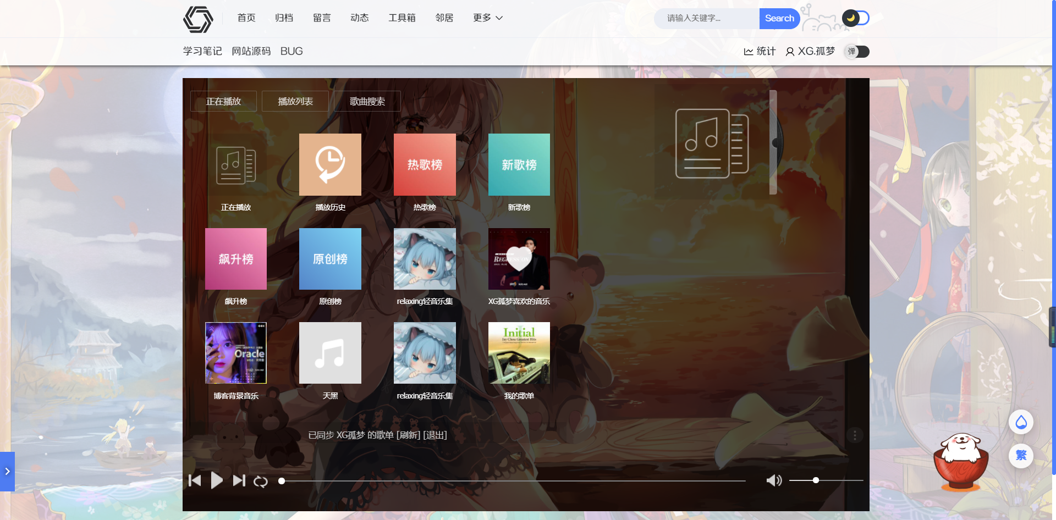Open XG孤梦喜欢的音乐 playlist cover

[519, 259]
